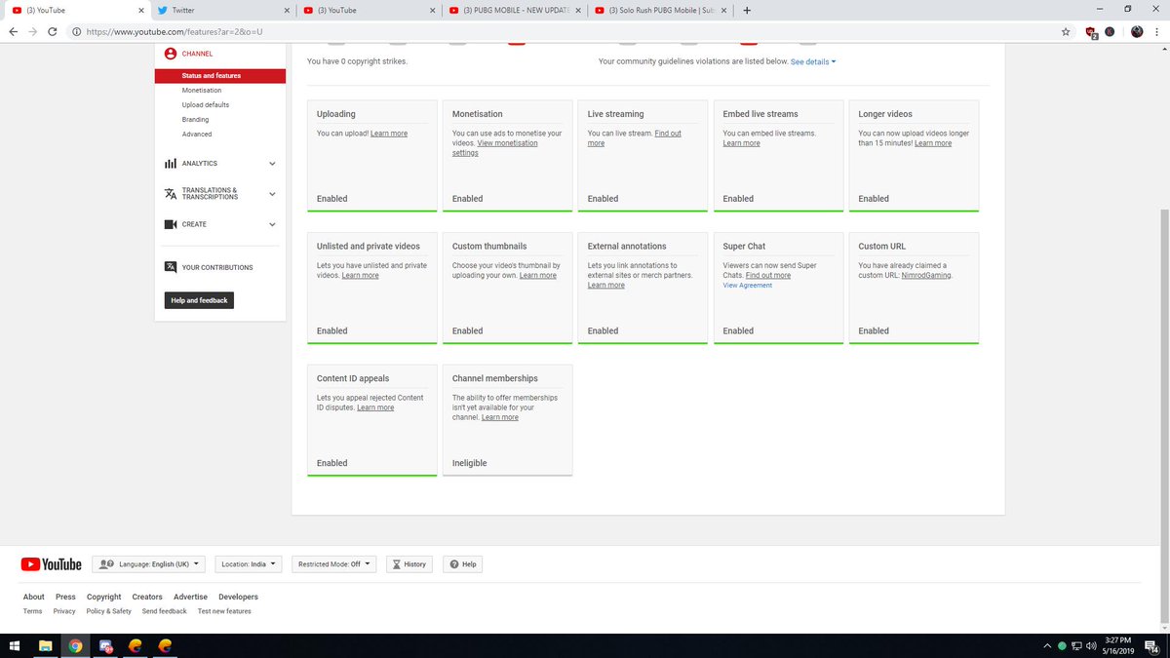Image resolution: width=1170 pixels, height=658 pixels.
Task: Click the red Channel icon in sidebar
Action: tap(171, 54)
